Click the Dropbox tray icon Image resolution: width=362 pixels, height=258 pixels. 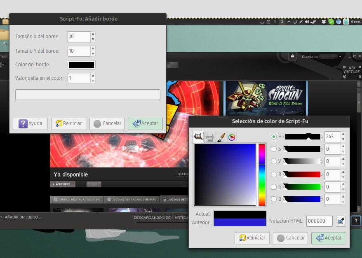324,21
